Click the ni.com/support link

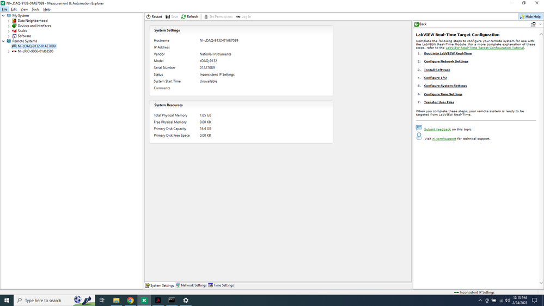click(x=444, y=139)
